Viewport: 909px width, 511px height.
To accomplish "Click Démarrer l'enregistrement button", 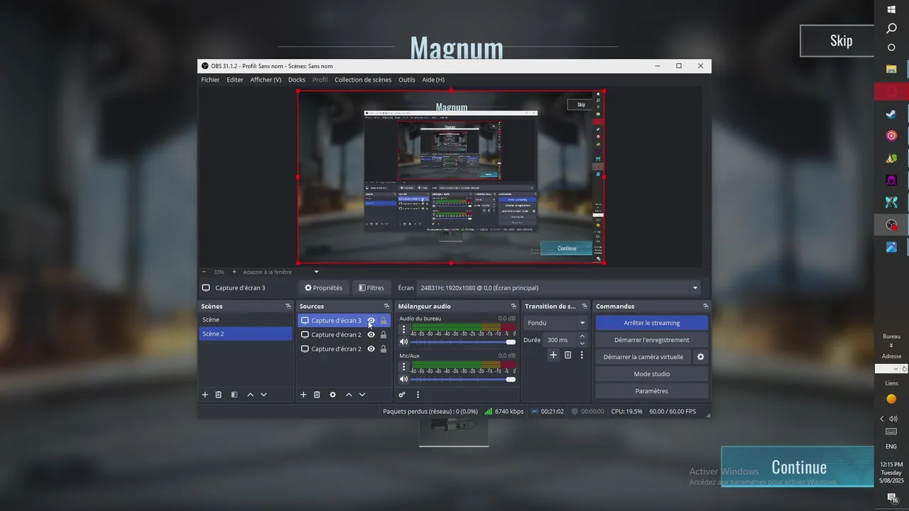I will pos(652,340).
